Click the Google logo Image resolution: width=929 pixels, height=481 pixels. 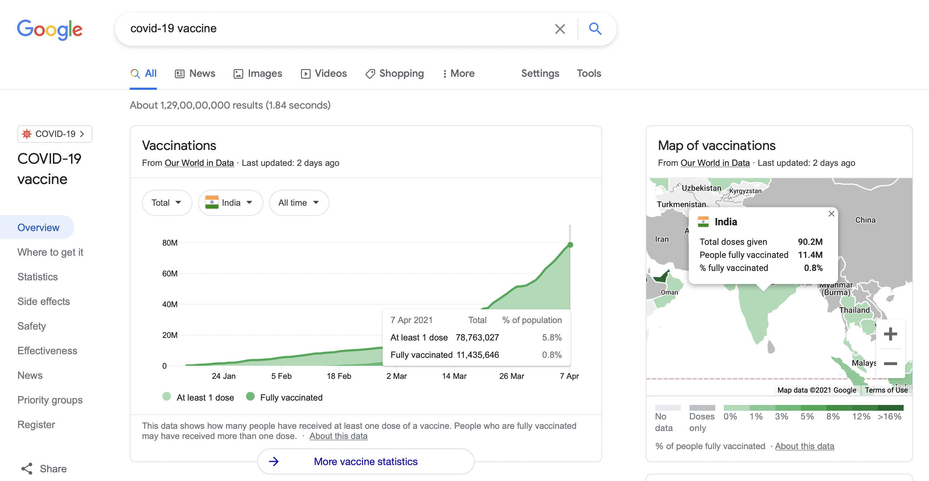50,29
